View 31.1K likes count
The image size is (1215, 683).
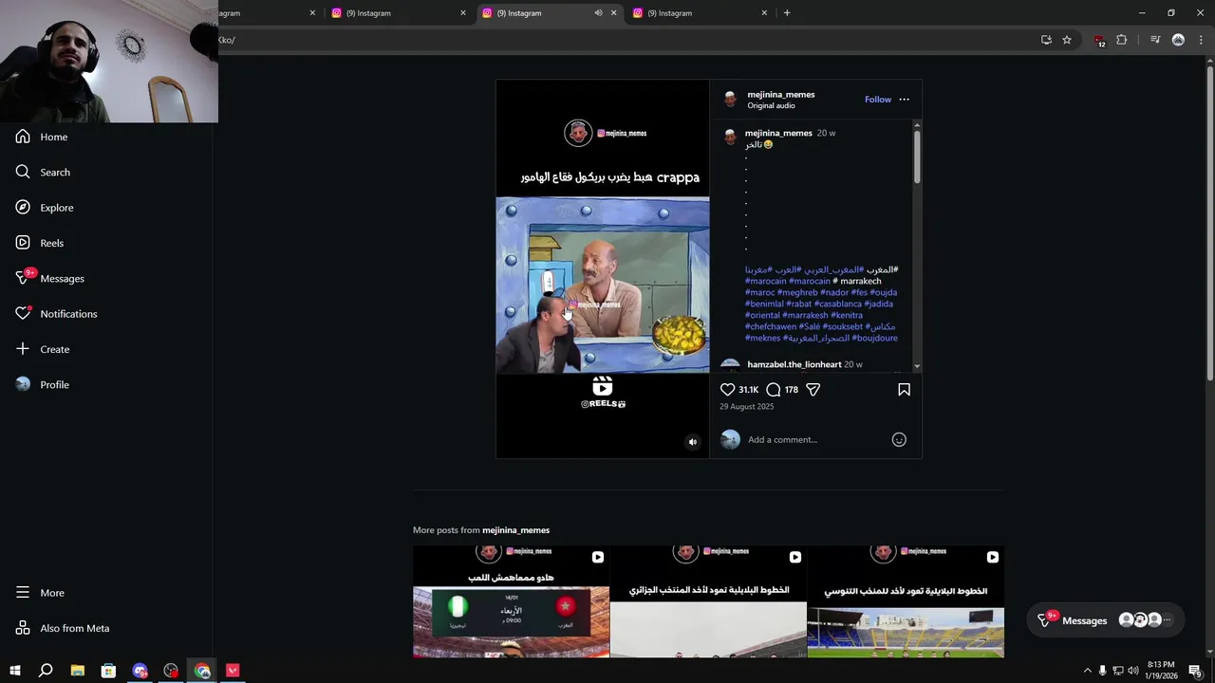coord(749,390)
